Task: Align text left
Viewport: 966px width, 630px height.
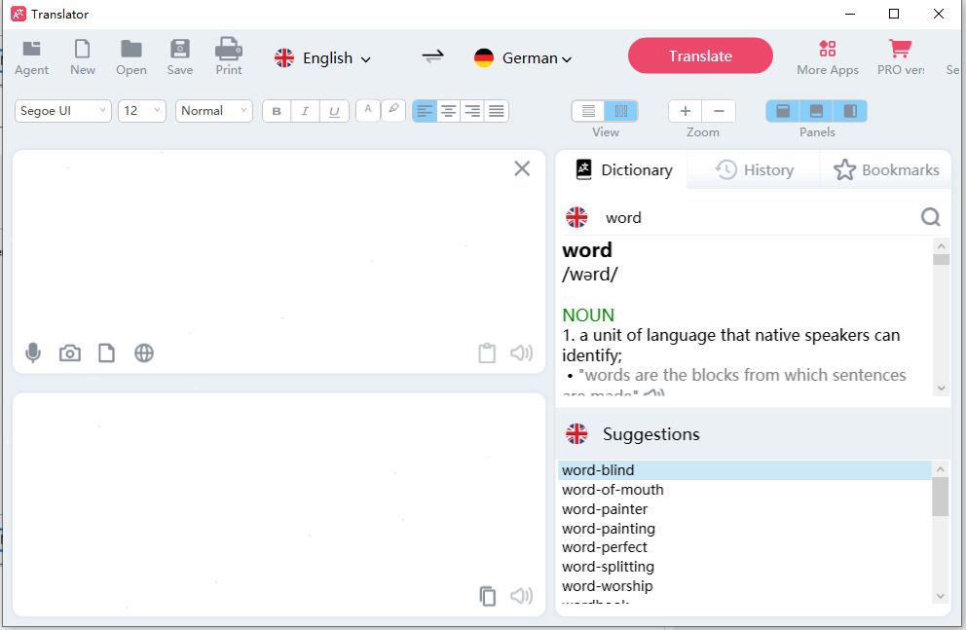Action: coord(425,111)
